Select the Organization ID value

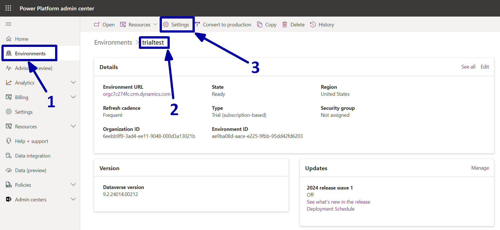(149, 136)
